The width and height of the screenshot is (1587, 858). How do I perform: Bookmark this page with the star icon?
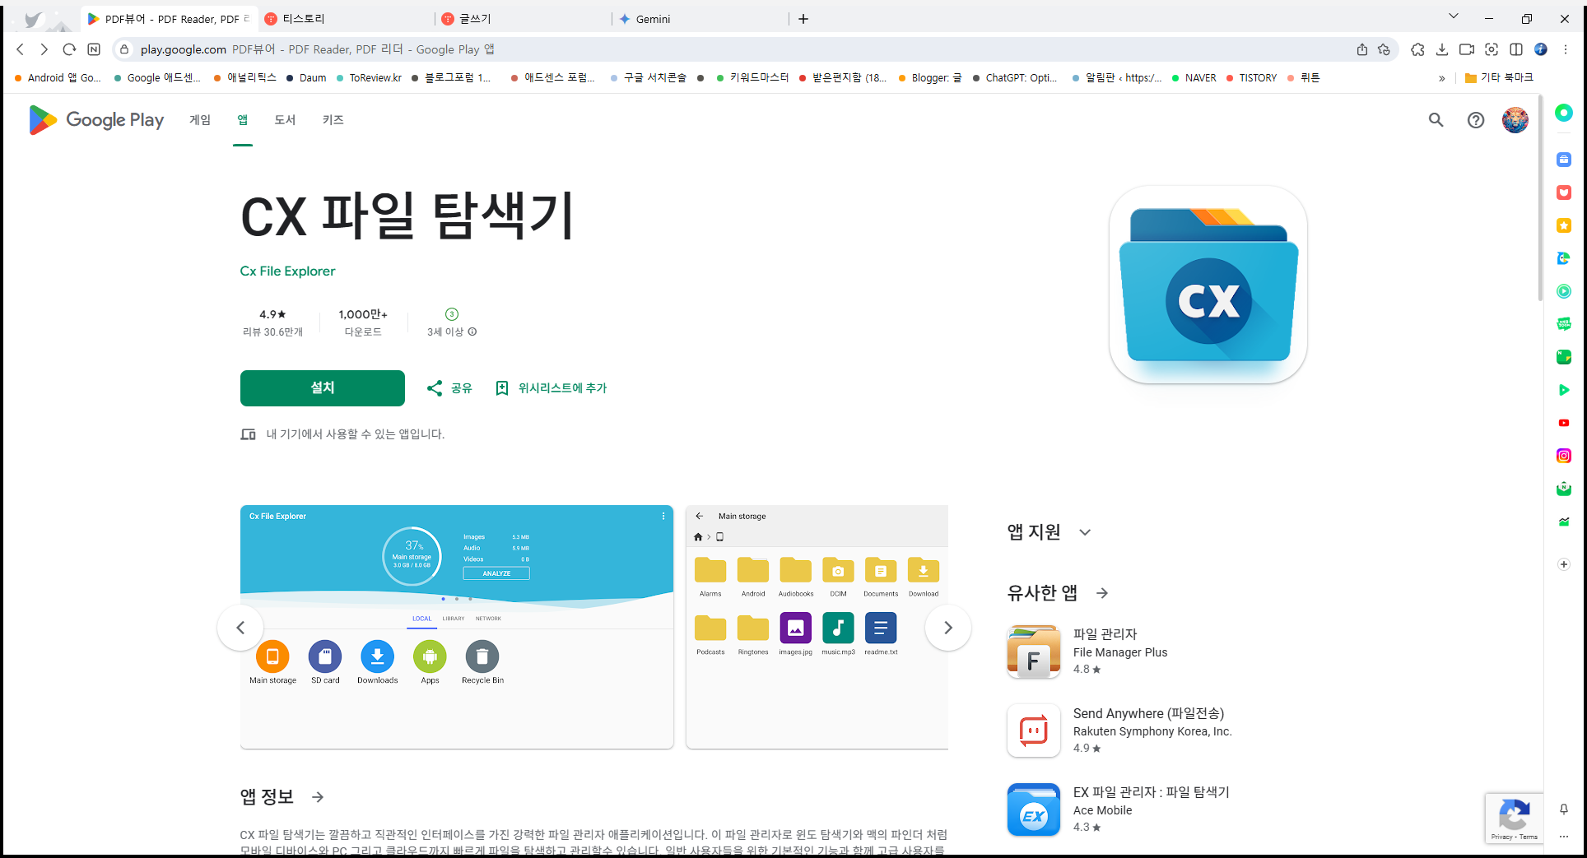(x=1384, y=49)
